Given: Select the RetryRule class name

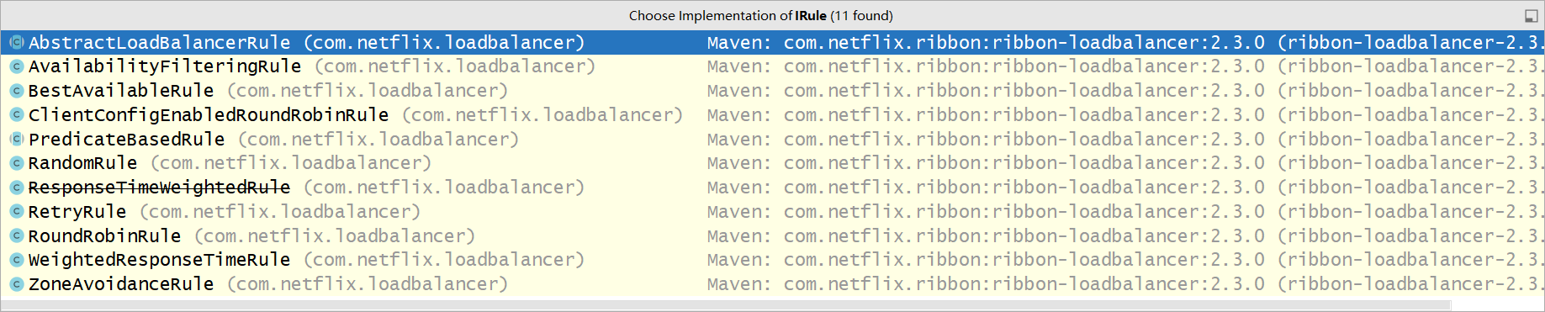Looking at the screenshot, I should [77, 212].
